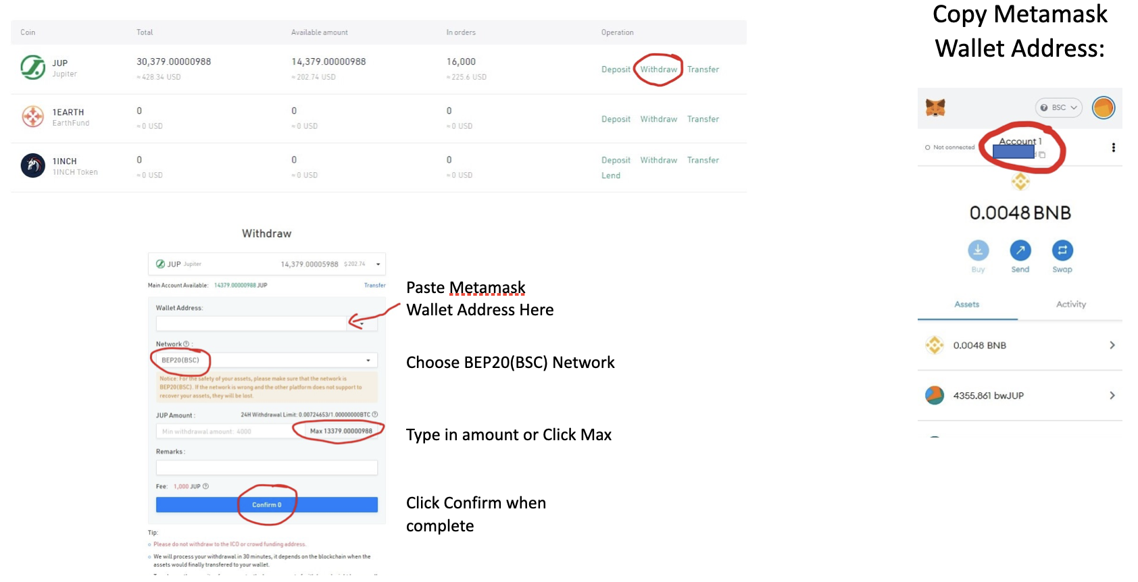The image size is (1138, 582).
Task: Click the Max 13379.00000988 button
Action: (x=341, y=431)
